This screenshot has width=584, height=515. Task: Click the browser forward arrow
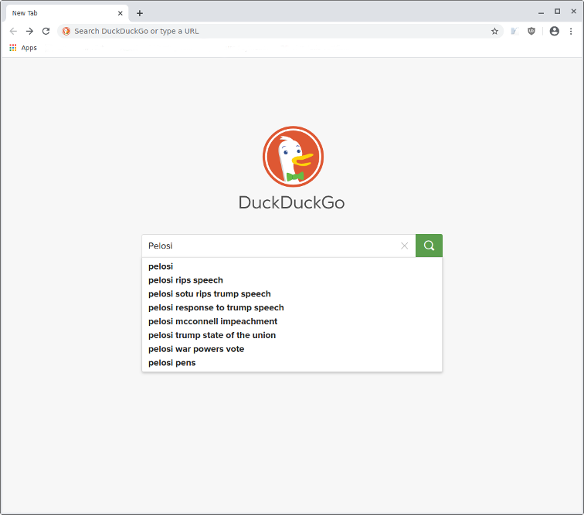pyautogui.click(x=30, y=32)
